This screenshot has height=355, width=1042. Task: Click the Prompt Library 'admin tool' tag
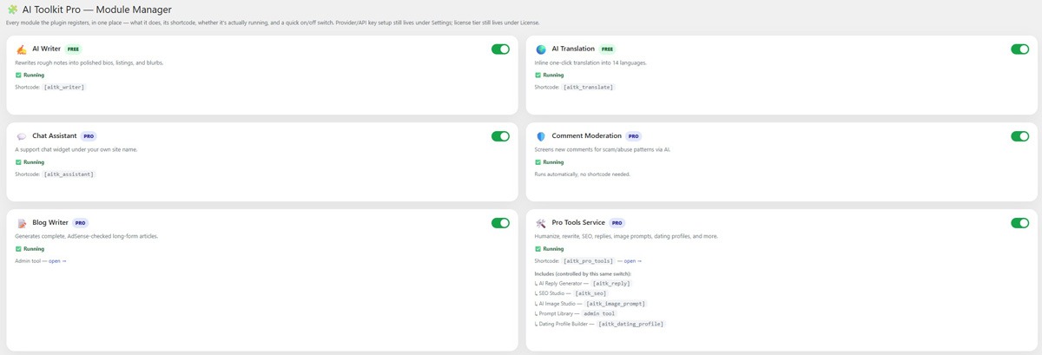click(x=599, y=313)
